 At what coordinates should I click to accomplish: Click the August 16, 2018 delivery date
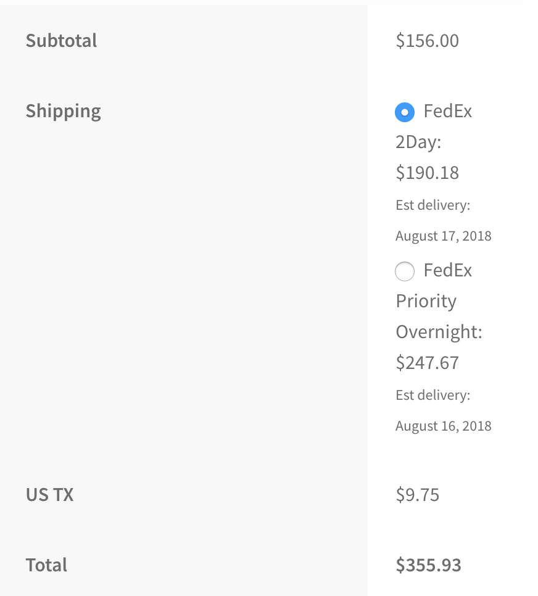tap(443, 426)
